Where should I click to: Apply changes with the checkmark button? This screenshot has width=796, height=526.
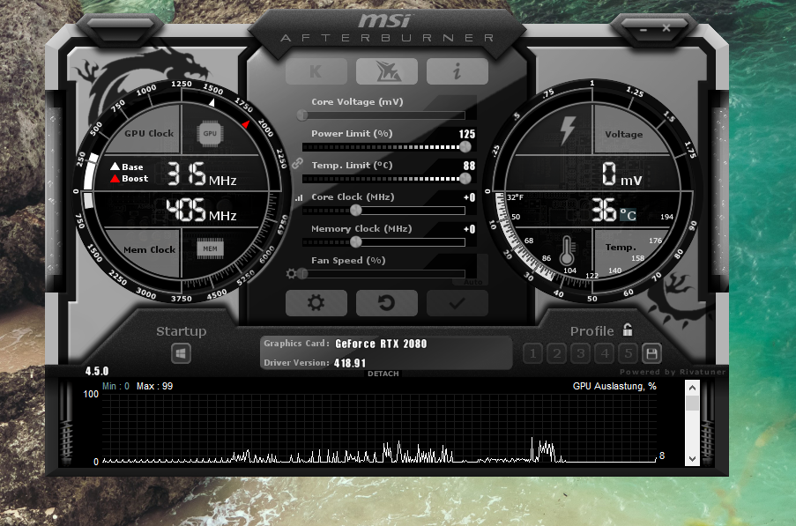click(x=458, y=303)
